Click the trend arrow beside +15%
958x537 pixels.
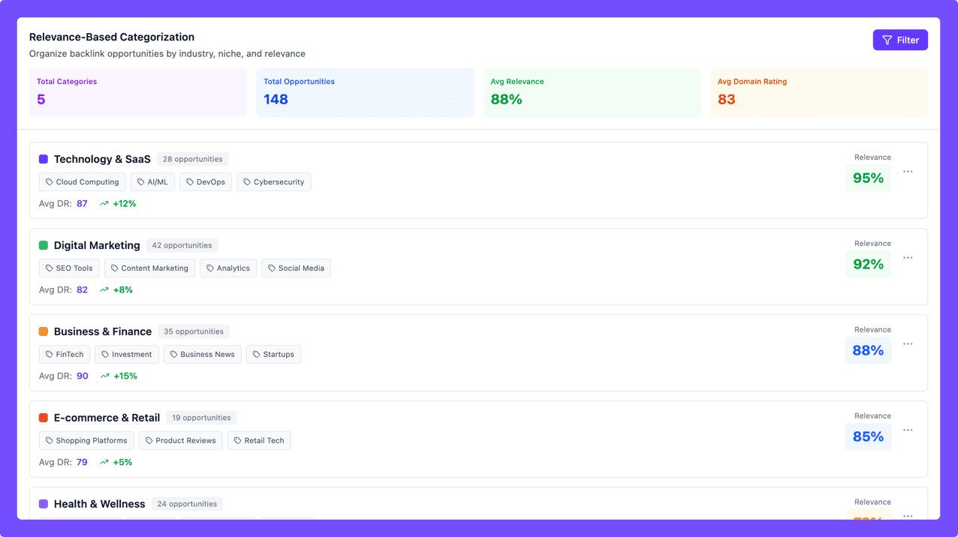pyautogui.click(x=104, y=376)
